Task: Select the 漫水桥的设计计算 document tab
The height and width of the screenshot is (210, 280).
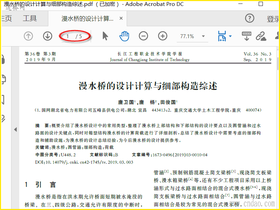Action: pos(87,19)
